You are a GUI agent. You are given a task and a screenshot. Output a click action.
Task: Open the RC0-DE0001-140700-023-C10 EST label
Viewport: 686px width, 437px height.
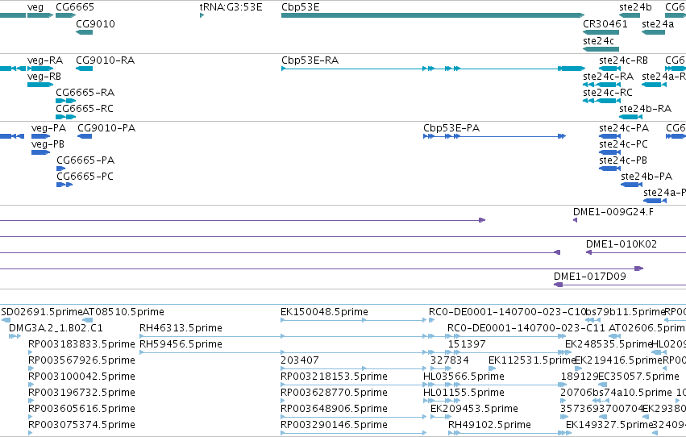pyautogui.click(x=507, y=312)
